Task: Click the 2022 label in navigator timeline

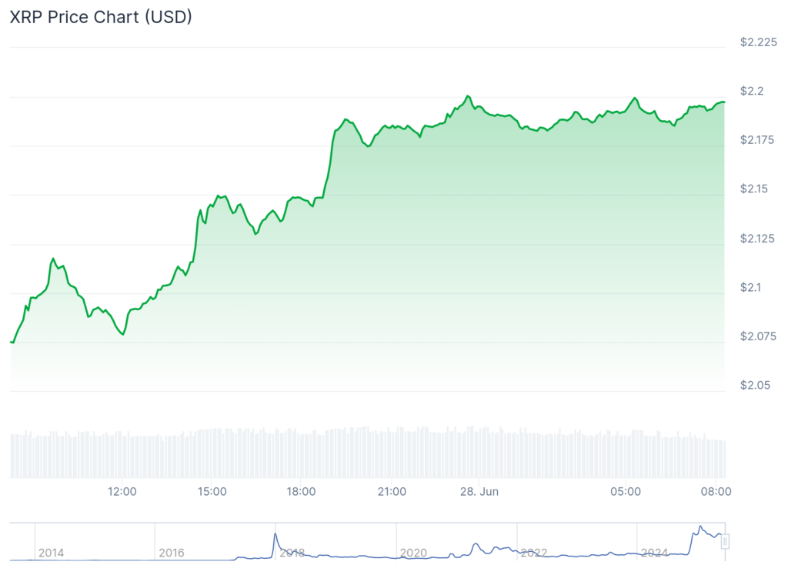Action: coord(534,553)
